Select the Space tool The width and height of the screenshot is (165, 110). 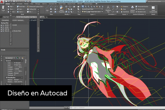[x=20, y=12]
